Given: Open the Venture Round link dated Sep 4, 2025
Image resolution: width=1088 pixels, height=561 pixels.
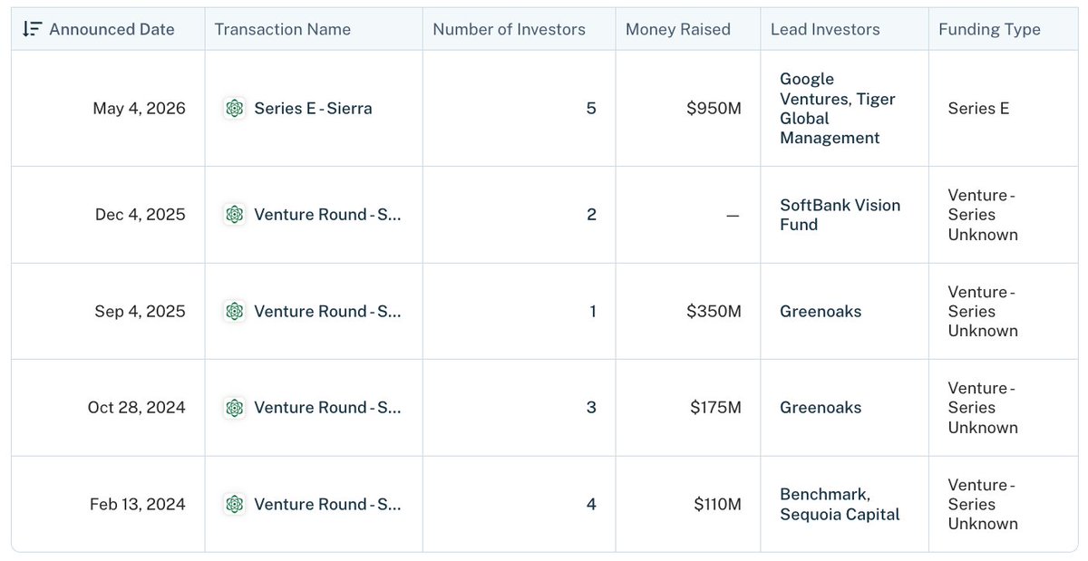Looking at the screenshot, I should pyautogui.click(x=327, y=312).
